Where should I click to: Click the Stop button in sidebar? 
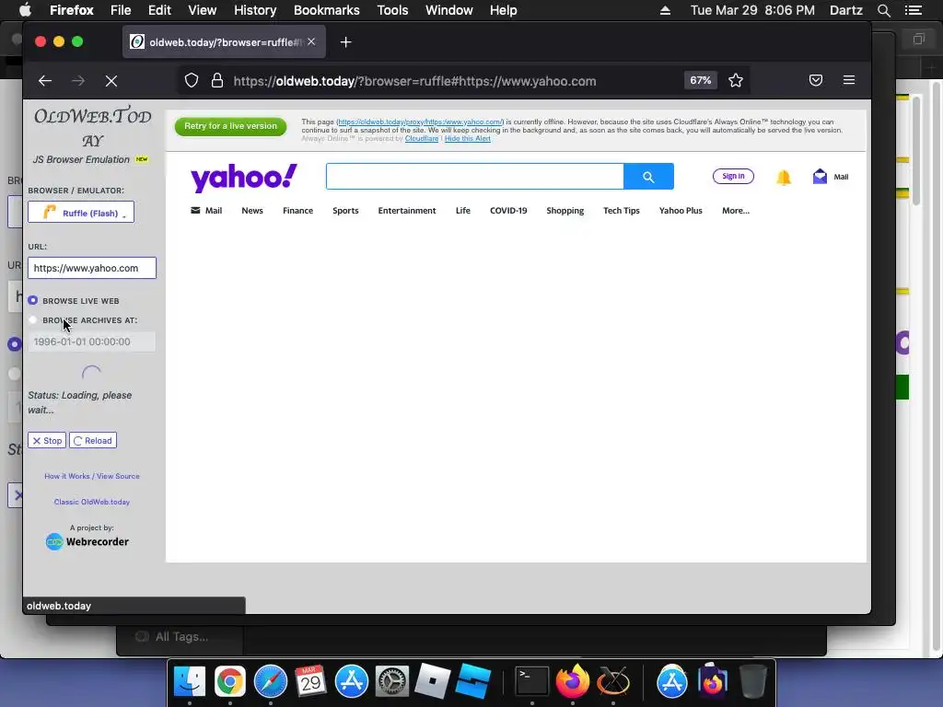47,441
